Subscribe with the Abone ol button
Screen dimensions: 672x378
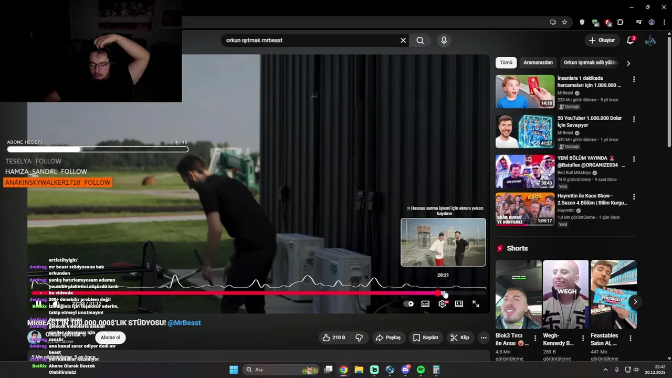click(111, 338)
